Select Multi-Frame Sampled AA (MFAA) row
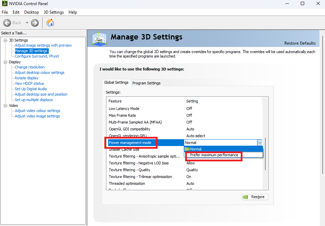 (184, 122)
